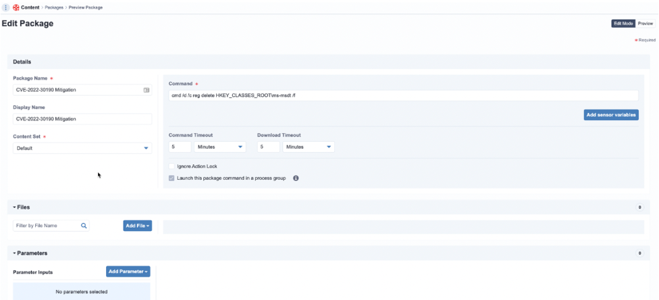Image resolution: width=659 pixels, height=300 pixels.
Task: Click the Download Timeout number field
Action: pyautogui.click(x=269, y=147)
